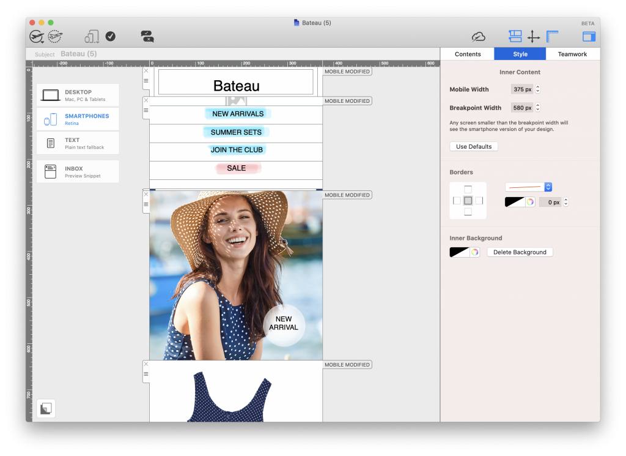
Task: Click the test send dashed airplane icon
Action: [x=55, y=37]
